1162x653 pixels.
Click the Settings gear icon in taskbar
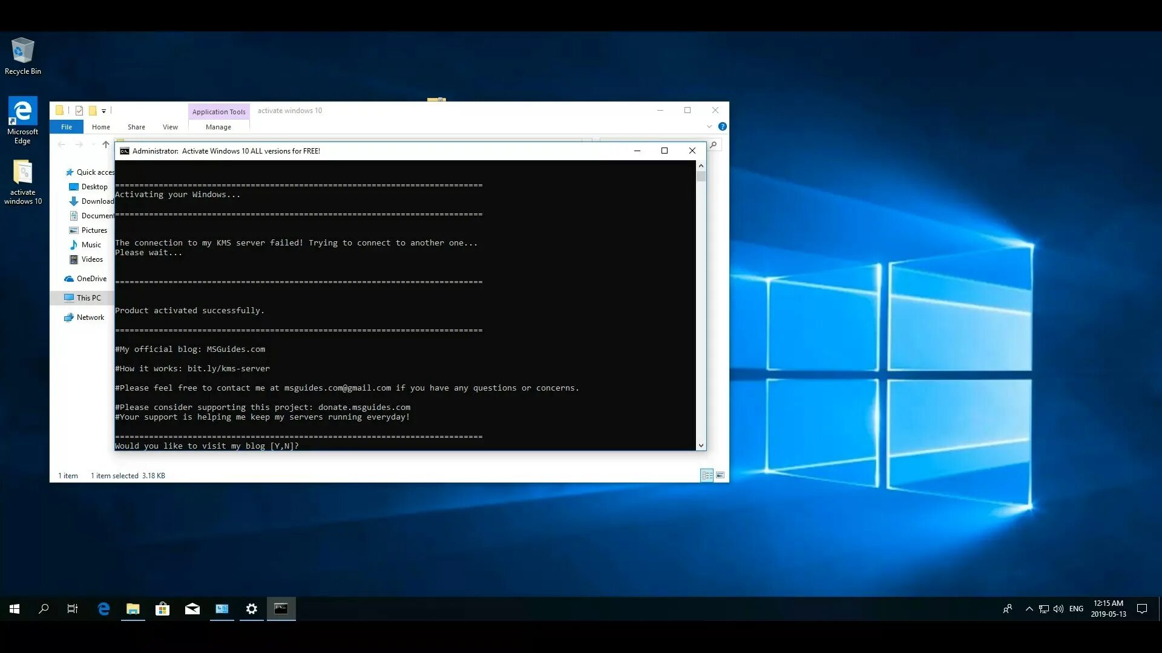click(x=251, y=609)
